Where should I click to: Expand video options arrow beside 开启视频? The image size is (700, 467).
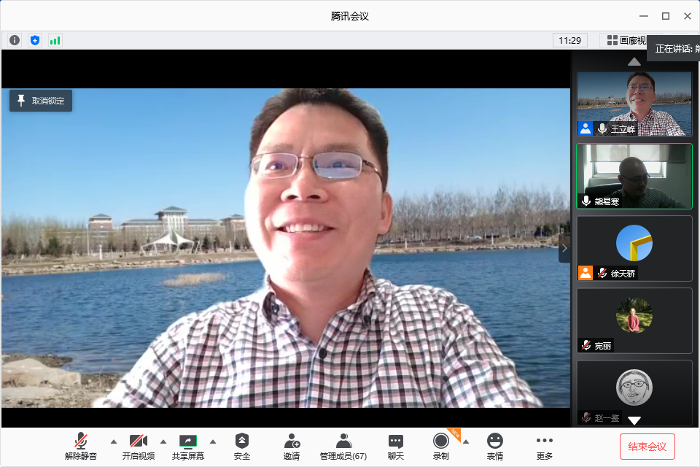click(x=163, y=441)
